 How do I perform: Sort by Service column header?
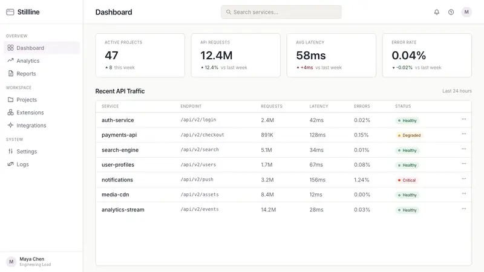(x=110, y=106)
